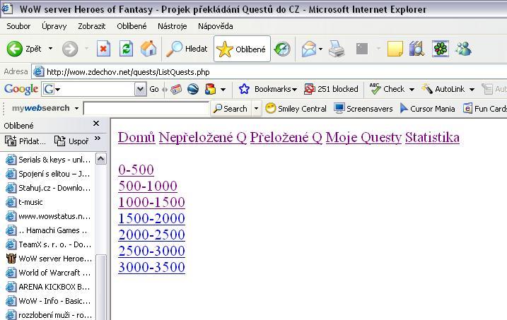The image size is (507, 320).
Task: Expand favorites panel overflow chevron
Action: tap(98, 138)
